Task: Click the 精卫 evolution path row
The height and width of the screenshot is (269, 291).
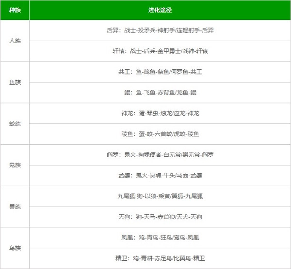Action: [160, 258]
